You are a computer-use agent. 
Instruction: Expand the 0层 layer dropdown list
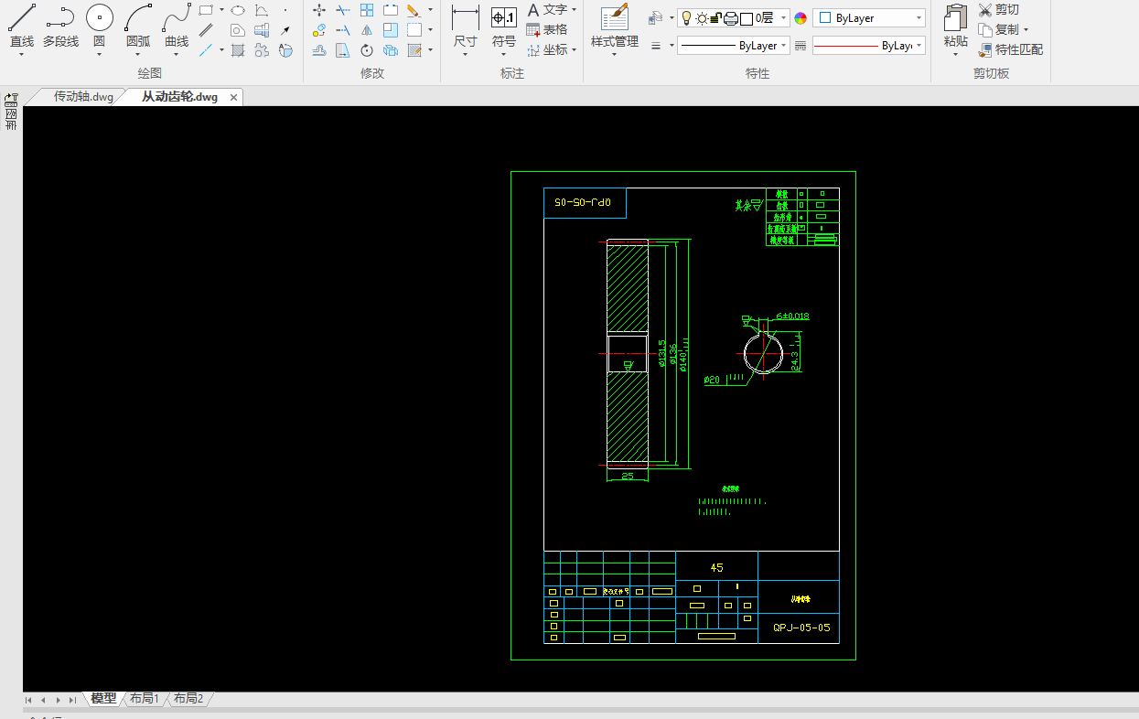(x=784, y=18)
